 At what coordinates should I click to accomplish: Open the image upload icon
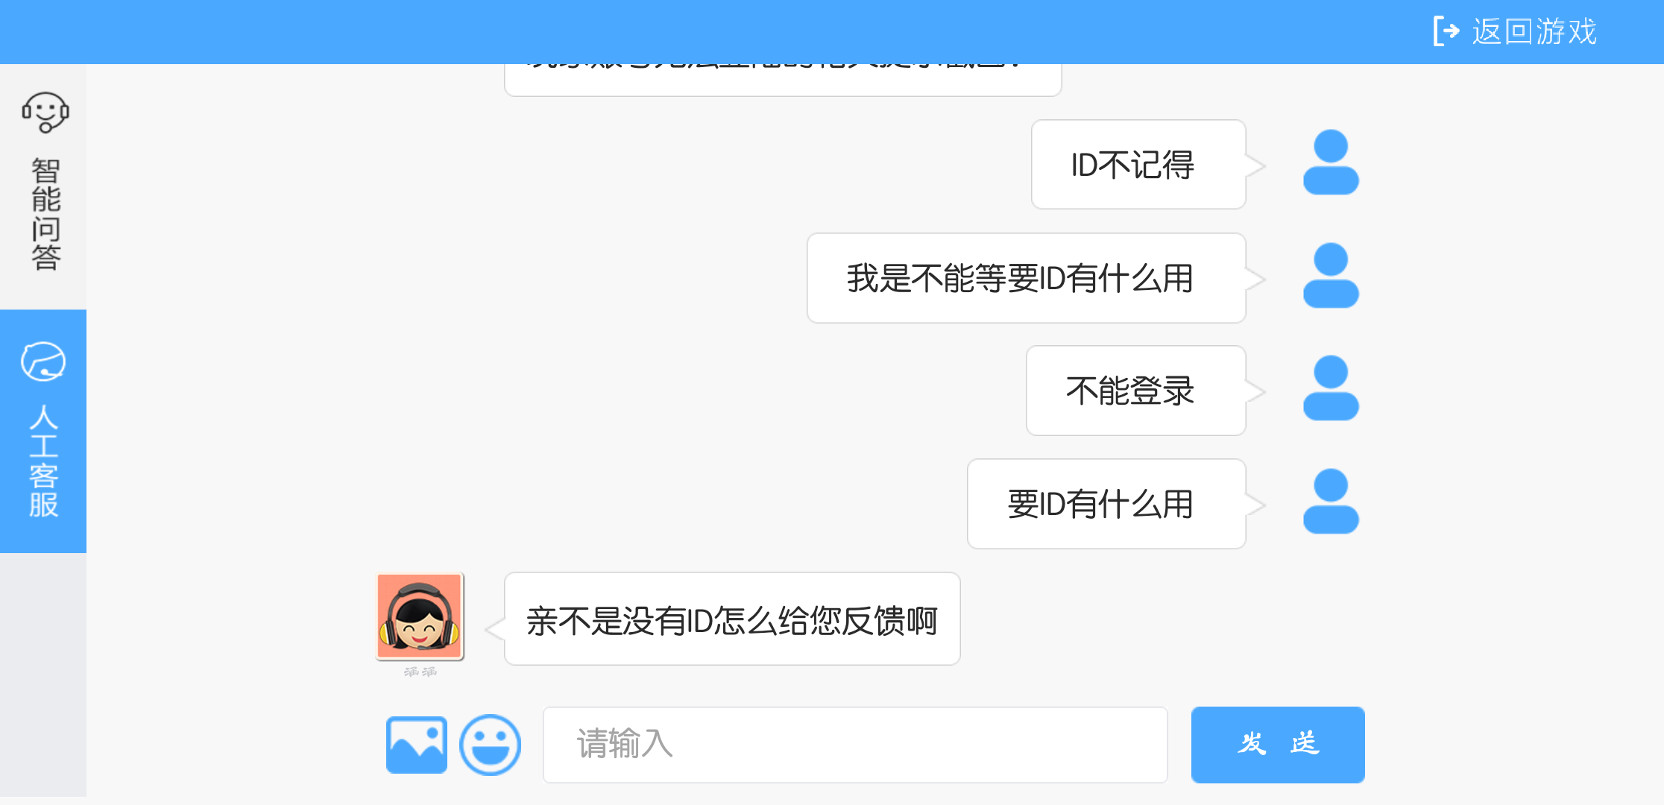point(417,745)
